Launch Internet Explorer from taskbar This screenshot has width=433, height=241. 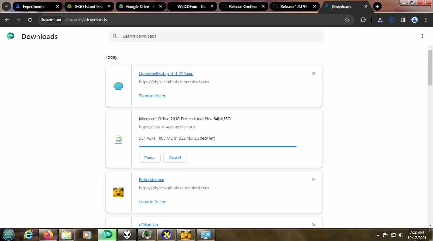(x=28, y=235)
